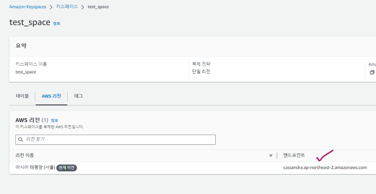
Task: Click the 요약 panel heading
Action: pos(21,46)
